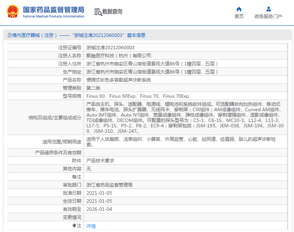
Task: Click the 其他内容 row label
Action: [72, 169]
